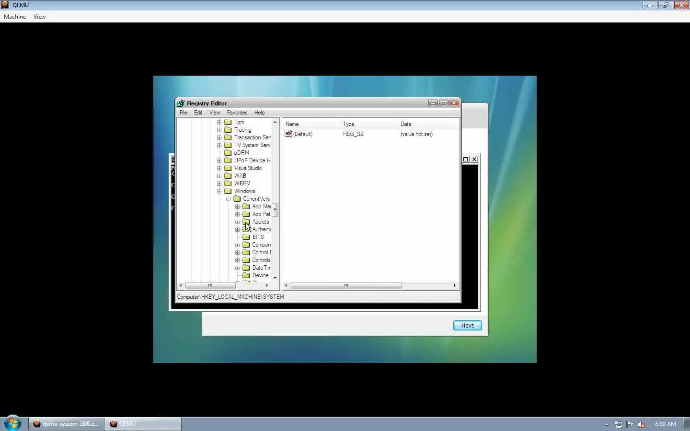The width and height of the screenshot is (690, 431).
Task: Maximize the command prompt window behind
Action: click(465, 159)
